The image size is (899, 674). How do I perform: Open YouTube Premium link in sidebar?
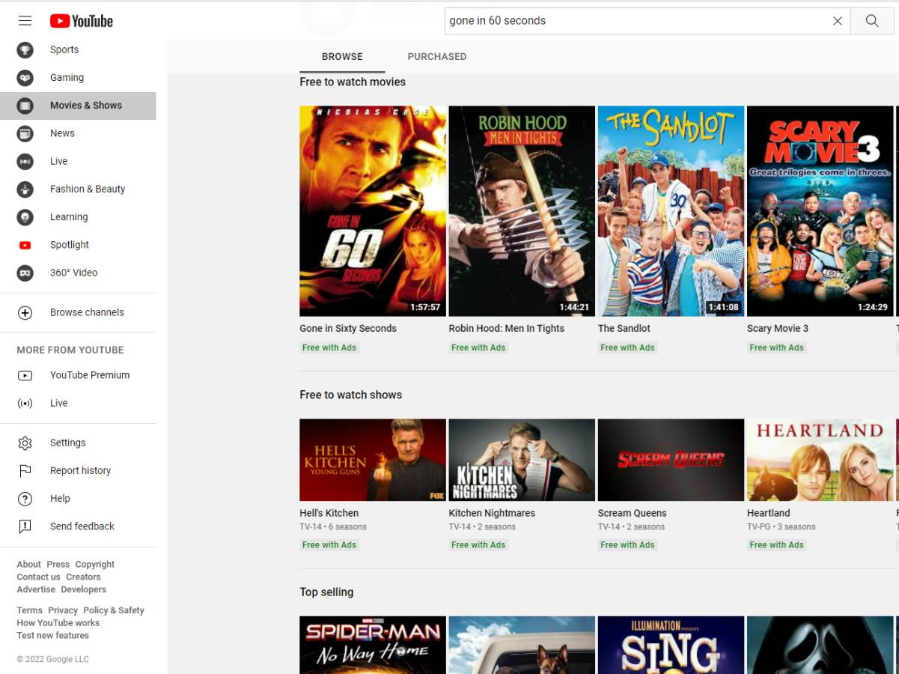[x=89, y=375]
